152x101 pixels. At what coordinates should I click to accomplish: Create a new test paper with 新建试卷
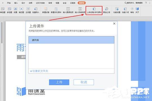[x=46, y=10]
